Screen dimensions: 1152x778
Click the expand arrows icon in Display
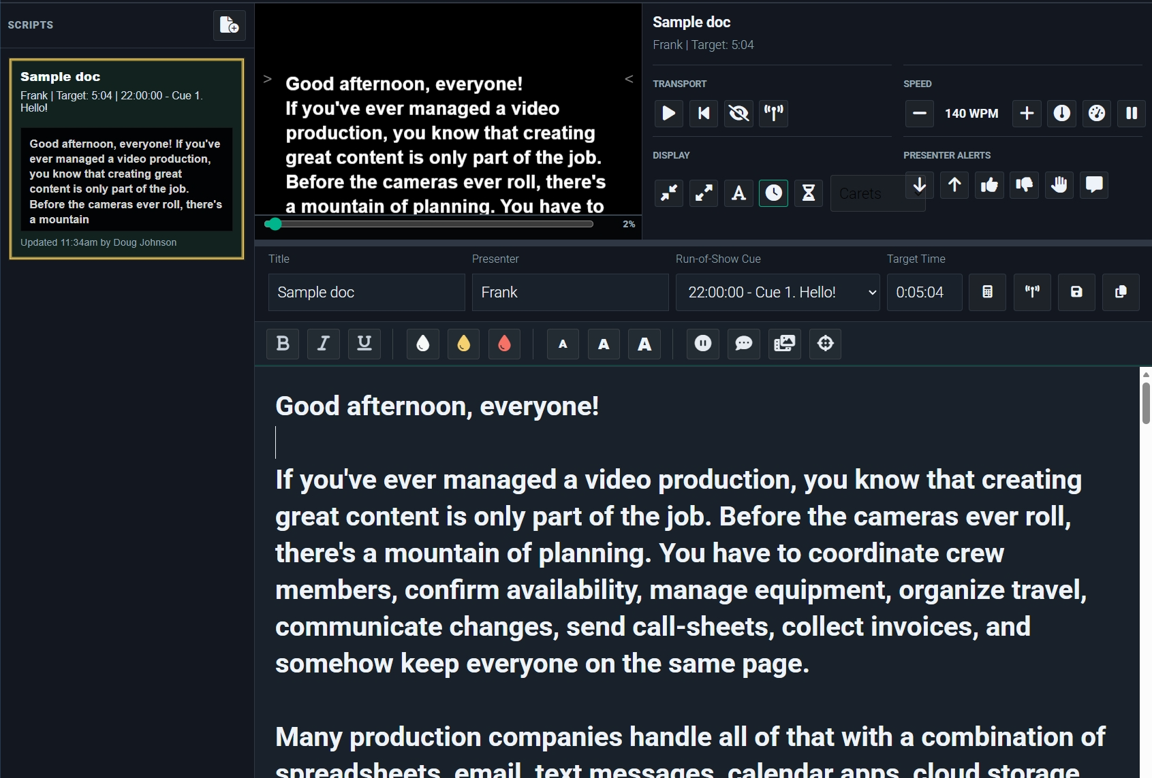click(x=704, y=193)
